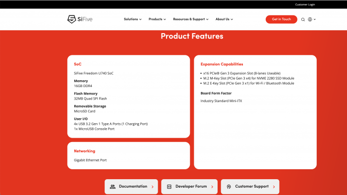
Task: Click the arrow on the Customer Support button
Action: [274, 187]
